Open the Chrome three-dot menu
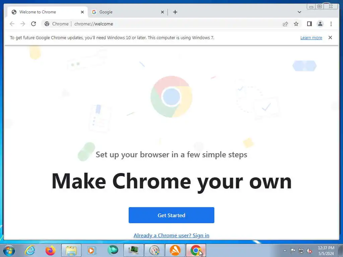This screenshot has height=257, width=343. (x=331, y=24)
